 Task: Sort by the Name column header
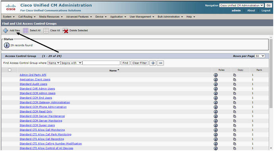(x=114, y=70)
